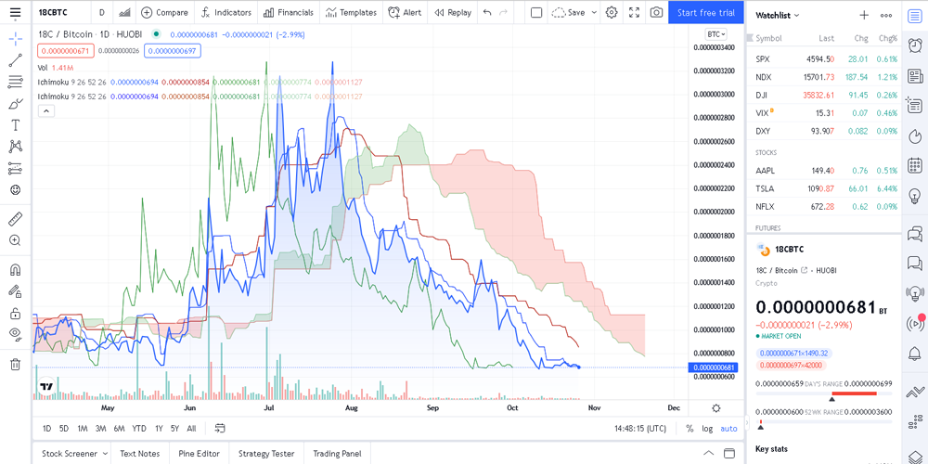Open the Financials menu
Image resolution: width=928 pixels, height=464 pixels.
(x=289, y=12)
